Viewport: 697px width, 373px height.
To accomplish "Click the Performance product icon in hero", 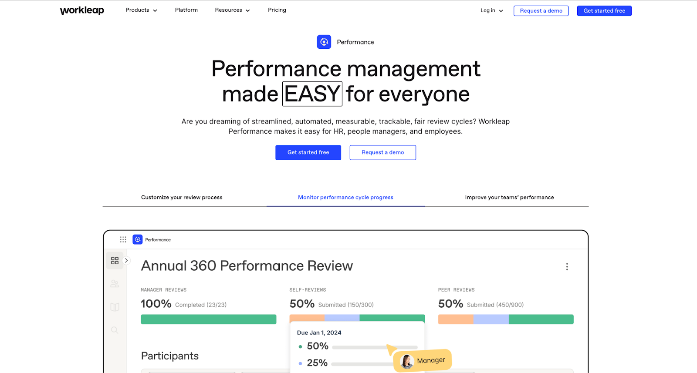I will [x=324, y=42].
